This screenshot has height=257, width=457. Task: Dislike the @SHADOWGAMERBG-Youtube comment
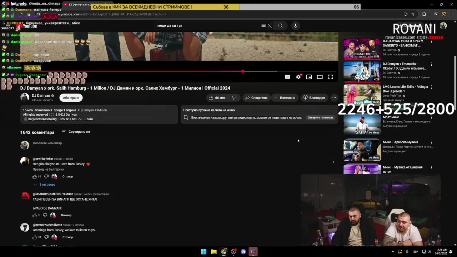[45, 216]
